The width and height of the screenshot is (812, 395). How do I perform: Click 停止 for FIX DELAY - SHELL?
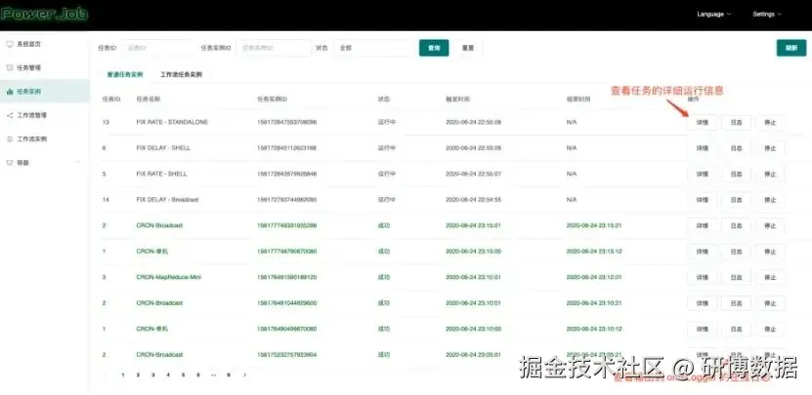point(770,148)
